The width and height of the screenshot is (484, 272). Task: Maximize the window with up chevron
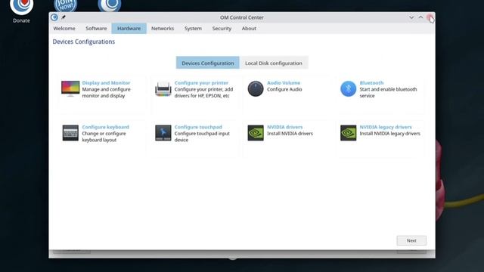420,17
